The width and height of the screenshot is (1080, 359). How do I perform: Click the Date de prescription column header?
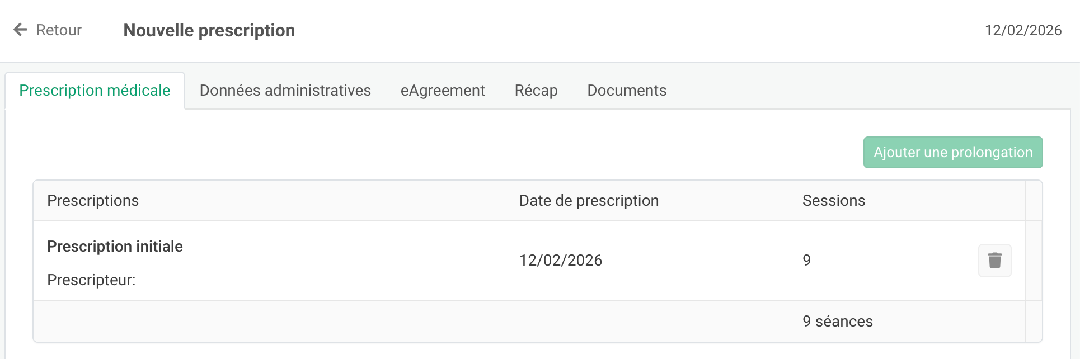coord(589,201)
